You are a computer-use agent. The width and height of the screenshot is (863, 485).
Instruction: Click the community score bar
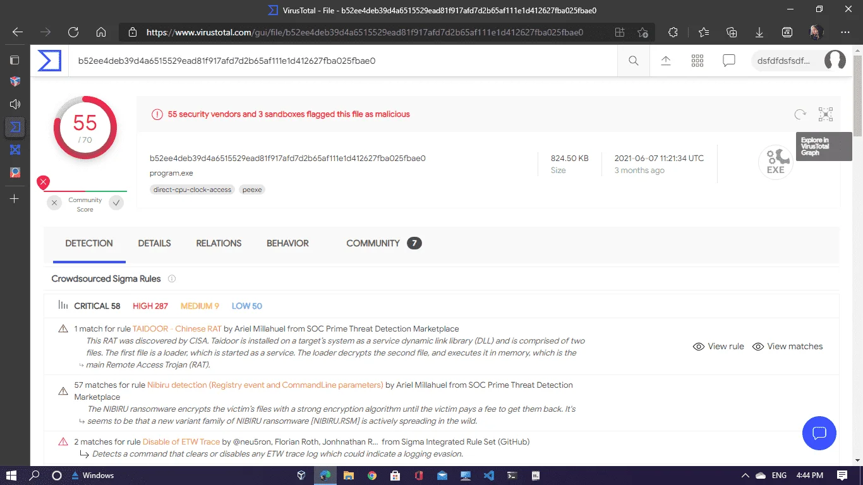pos(85,191)
